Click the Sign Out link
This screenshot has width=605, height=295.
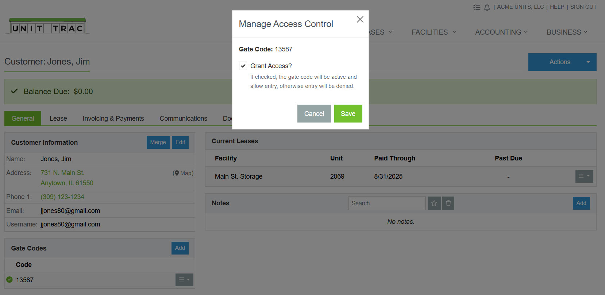583,7
